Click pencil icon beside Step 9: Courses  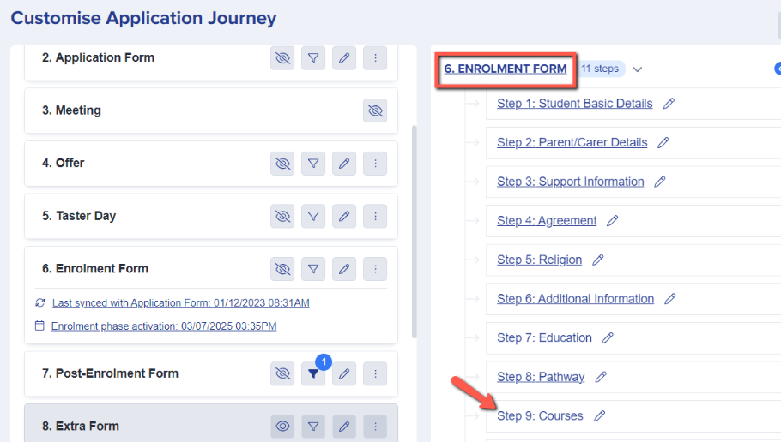click(600, 416)
